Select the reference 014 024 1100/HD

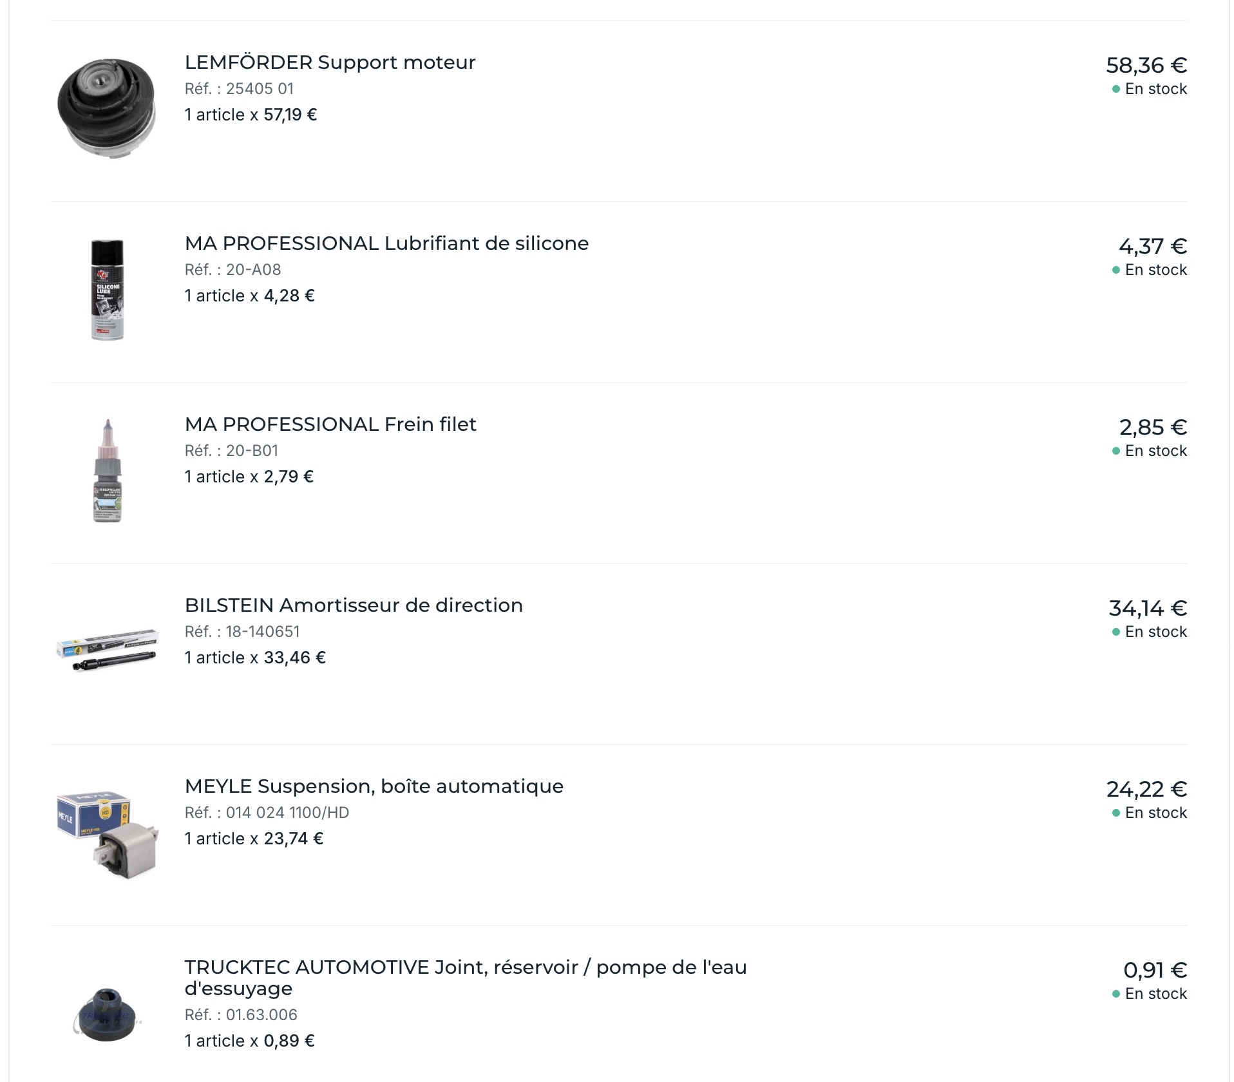pyautogui.click(x=287, y=813)
